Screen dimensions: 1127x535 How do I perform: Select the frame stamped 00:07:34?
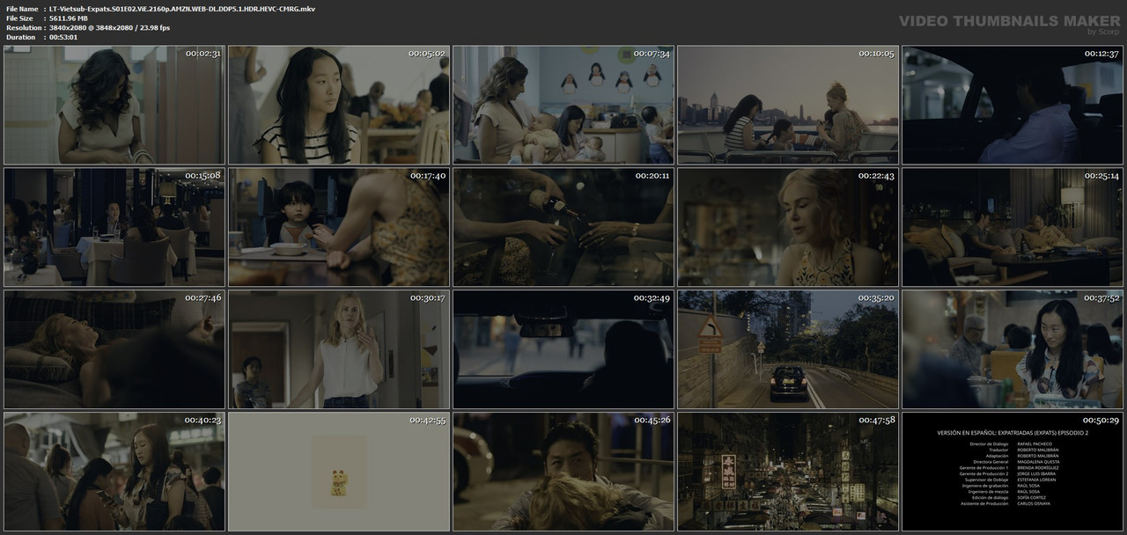(563, 105)
